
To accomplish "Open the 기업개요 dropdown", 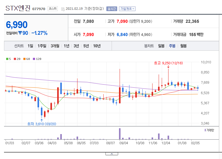I will (127, 9).
